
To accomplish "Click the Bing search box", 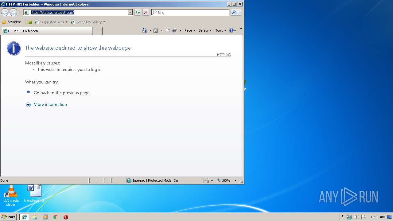I will [190, 12].
